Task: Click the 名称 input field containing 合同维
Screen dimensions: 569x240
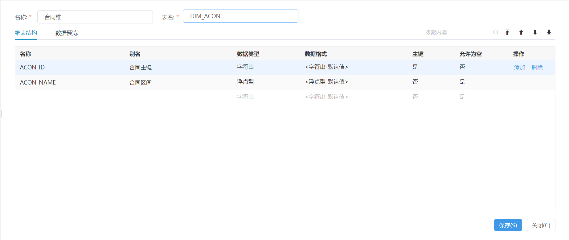Action: coord(95,17)
